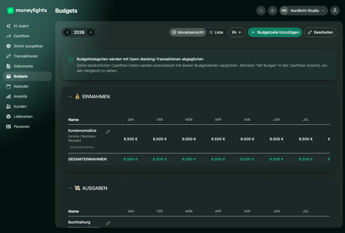The width and height of the screenshot is (345, 233).
Task: Click the Lieferanten box icon
Action: pos(8,116)
